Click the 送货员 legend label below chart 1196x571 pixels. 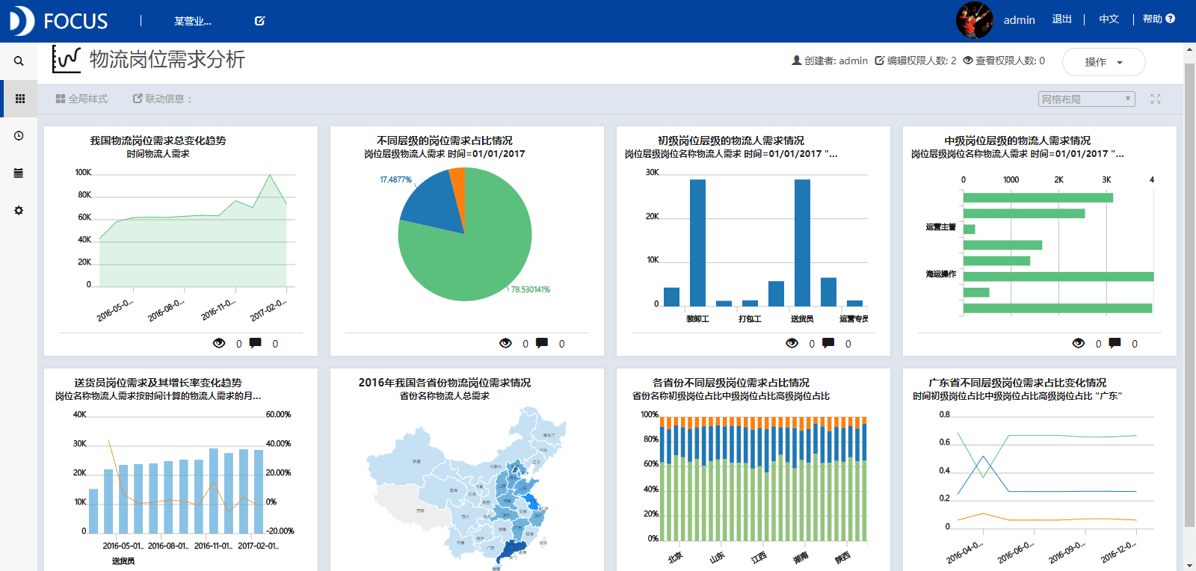[x=123, y=561]
